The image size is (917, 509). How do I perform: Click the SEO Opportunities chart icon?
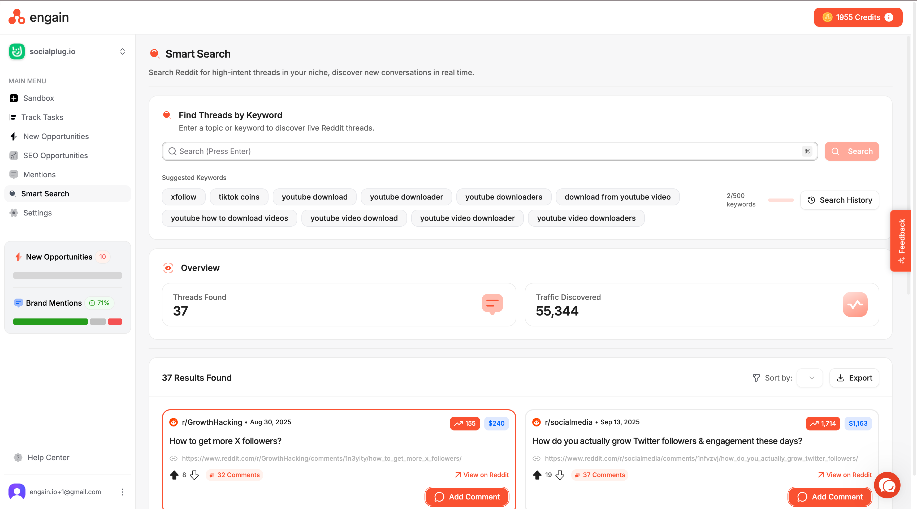[14, 156]
